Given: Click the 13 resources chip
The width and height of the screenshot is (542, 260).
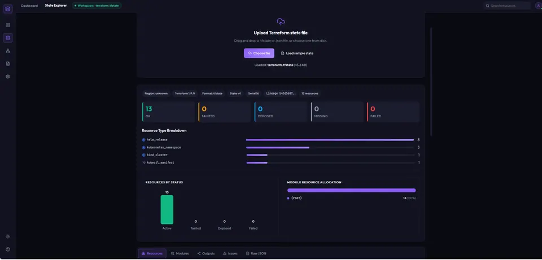Looking at the screenshot, I should tap(310, 94).
